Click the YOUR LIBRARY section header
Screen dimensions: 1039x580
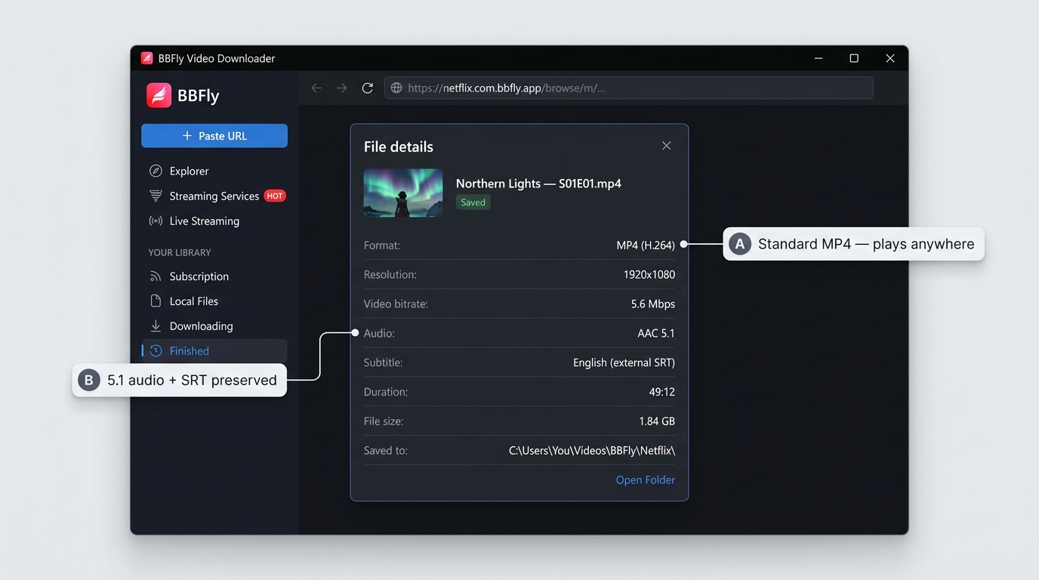tap(180, 252)
